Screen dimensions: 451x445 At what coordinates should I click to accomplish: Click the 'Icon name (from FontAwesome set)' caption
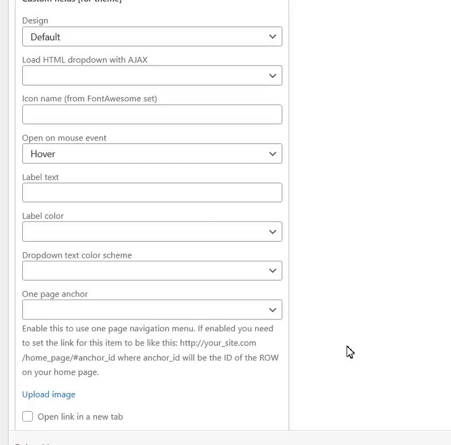(90, 98)
